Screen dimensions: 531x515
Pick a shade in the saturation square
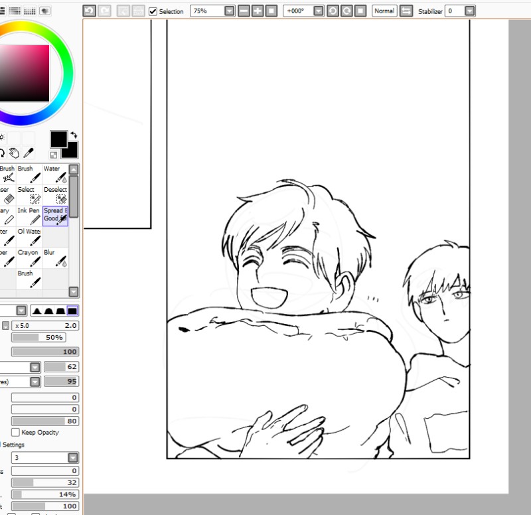pos(25,73)
